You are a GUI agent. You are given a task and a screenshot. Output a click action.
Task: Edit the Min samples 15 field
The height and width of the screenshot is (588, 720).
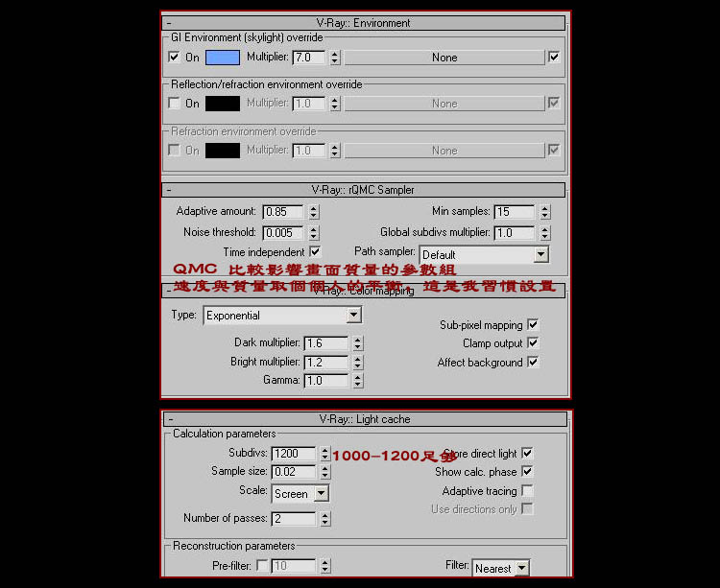515,211
